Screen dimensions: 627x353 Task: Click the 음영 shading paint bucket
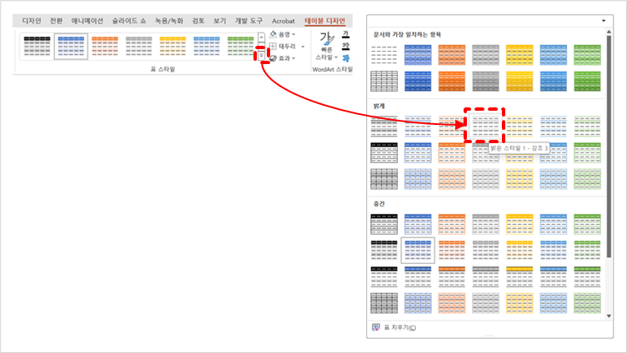273,34
